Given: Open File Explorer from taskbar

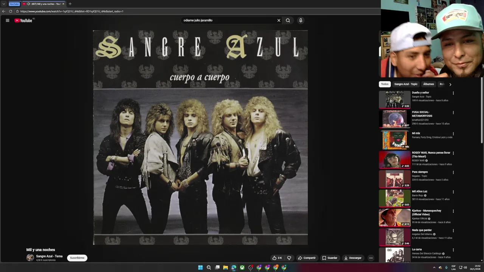Looking at the screenshot, I should tap(225, 267).
